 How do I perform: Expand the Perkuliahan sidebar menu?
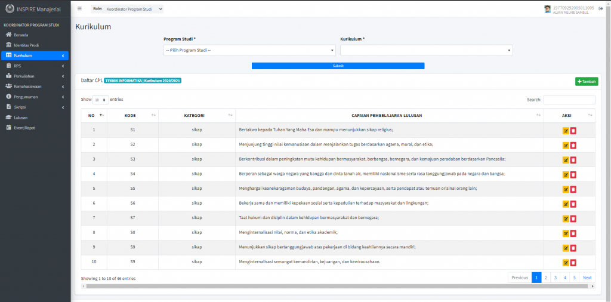coord(35,76)
